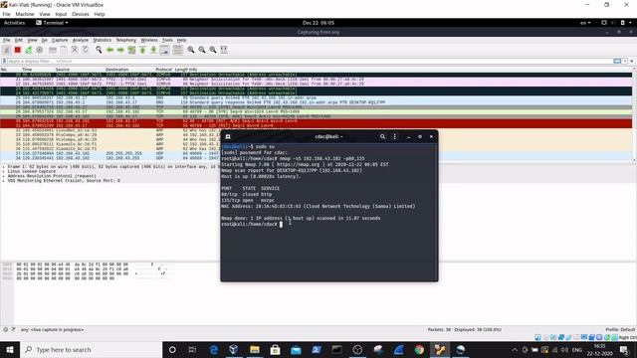The height and width of the screenshot is (358, 637).
Task: Open Wireshark Capture menu
Action: [x=60, y=40]
